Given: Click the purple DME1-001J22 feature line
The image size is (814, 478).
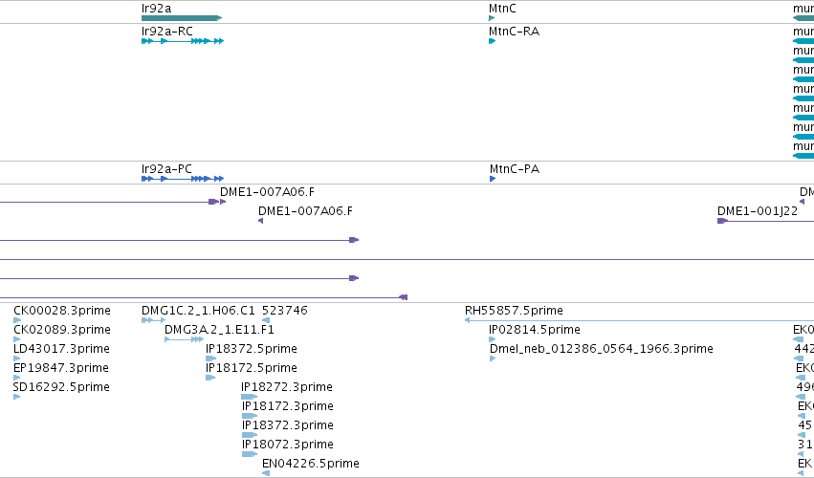Looking at the screenshot, I should click(x=765, y=221).
